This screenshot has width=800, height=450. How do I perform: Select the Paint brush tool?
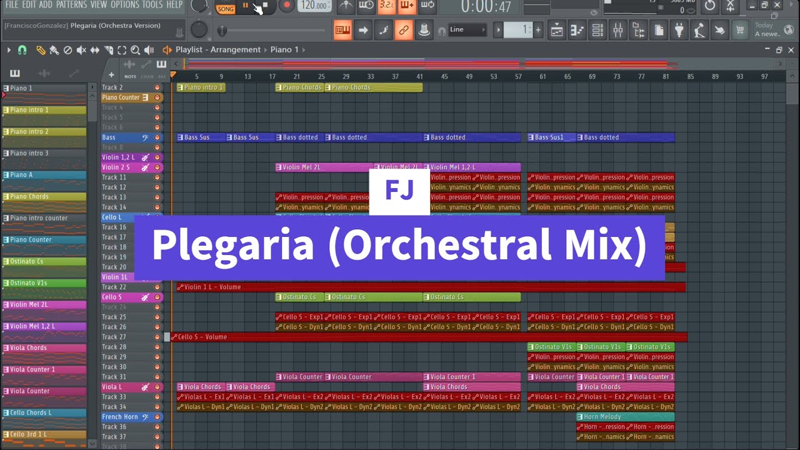point(54,50)
